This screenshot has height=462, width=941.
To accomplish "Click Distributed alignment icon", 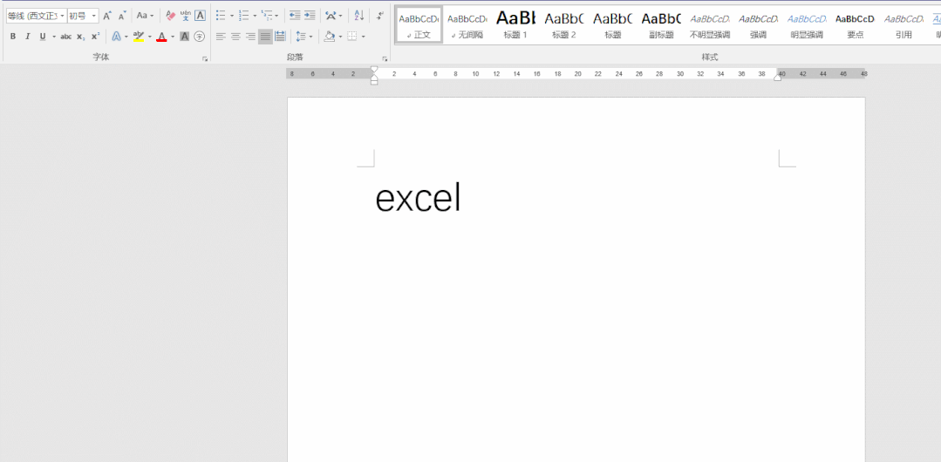I will pyautogui.click(x=280, y=37).
